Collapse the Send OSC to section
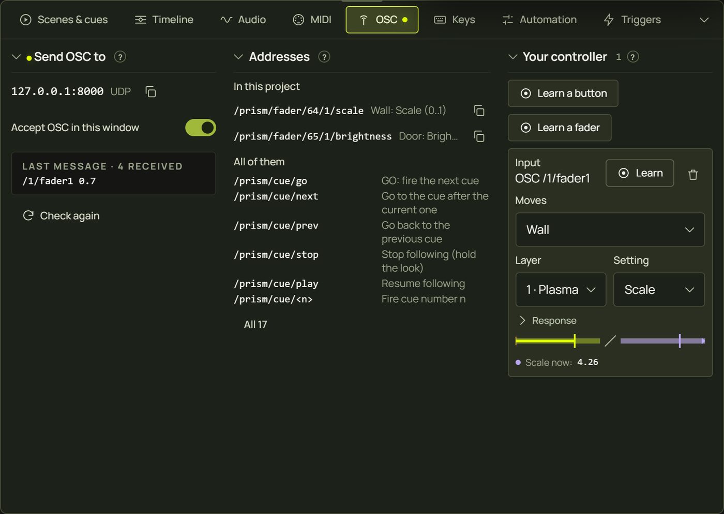This screenshot has height=514, width=724. (x=16, y=57)
